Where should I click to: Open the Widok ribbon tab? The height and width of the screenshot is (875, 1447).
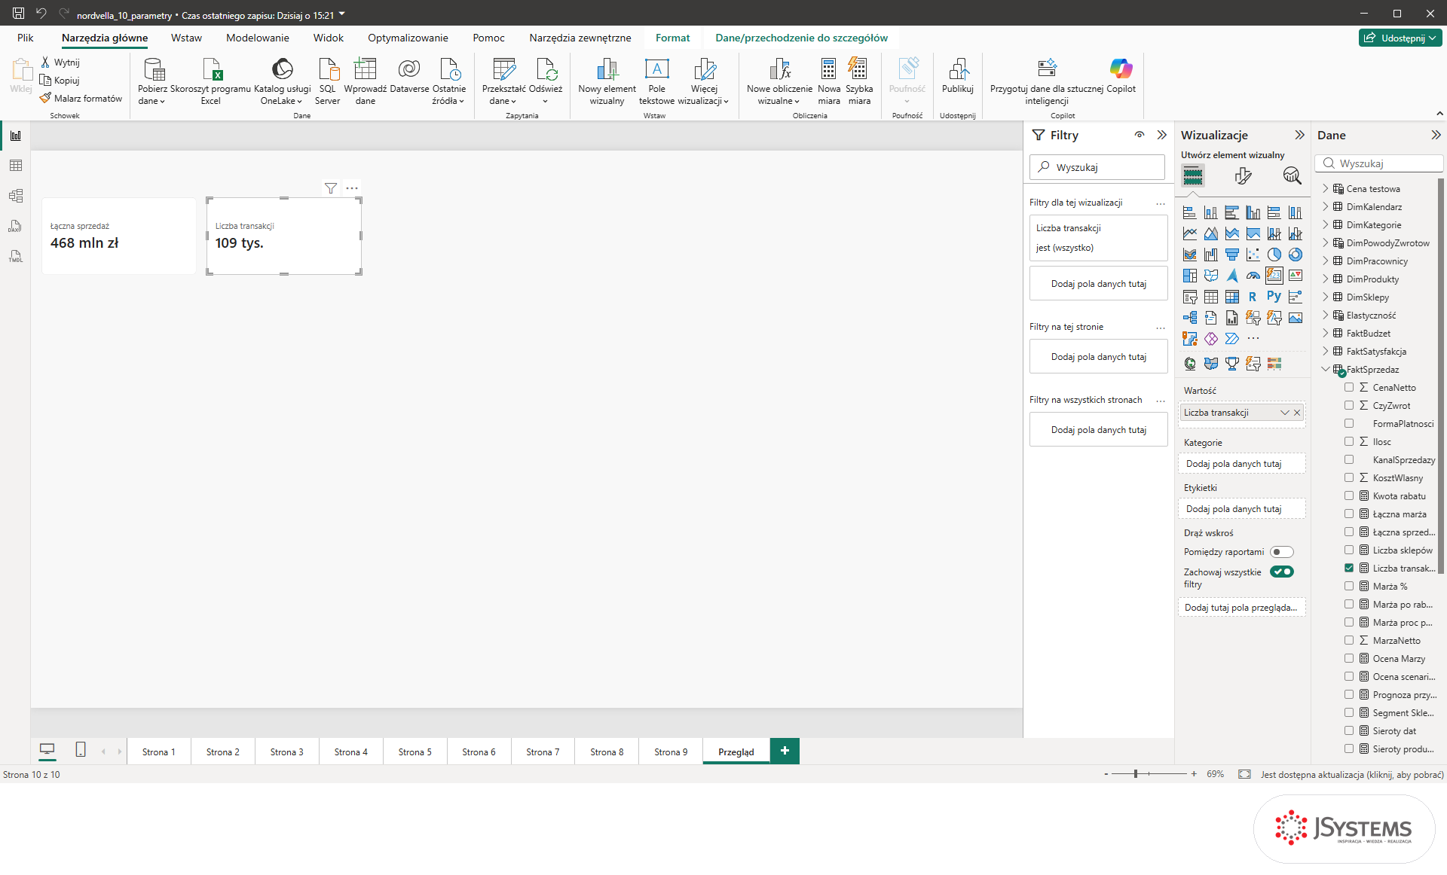[328, 38]
